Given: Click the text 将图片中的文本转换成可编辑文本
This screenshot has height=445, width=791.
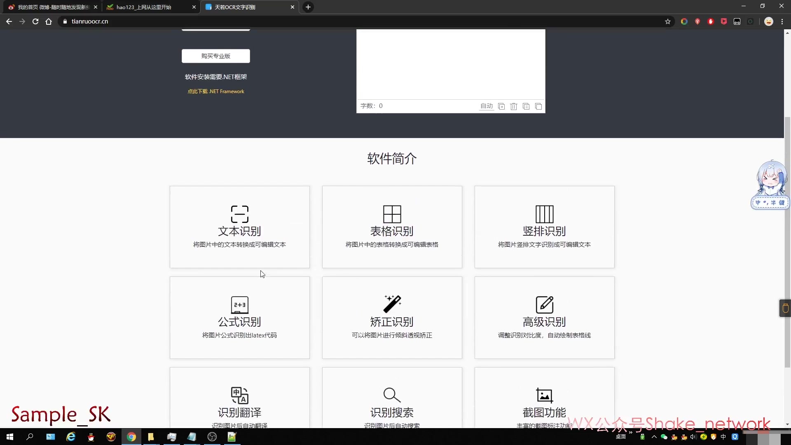Looking at the screenshot, I should click(240, 245).
